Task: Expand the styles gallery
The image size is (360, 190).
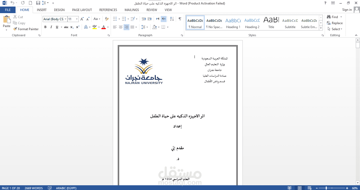Action: pos(321,28)
